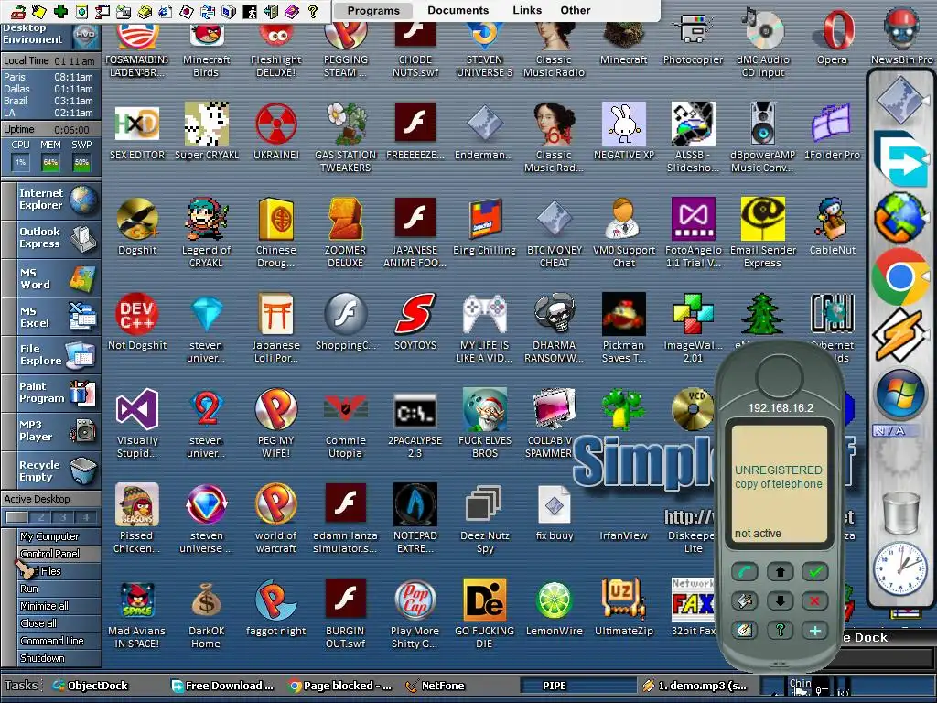Click the green plus icon in top toolbar
The width and height of the screenshot is (937, 703).
(60, 11)
